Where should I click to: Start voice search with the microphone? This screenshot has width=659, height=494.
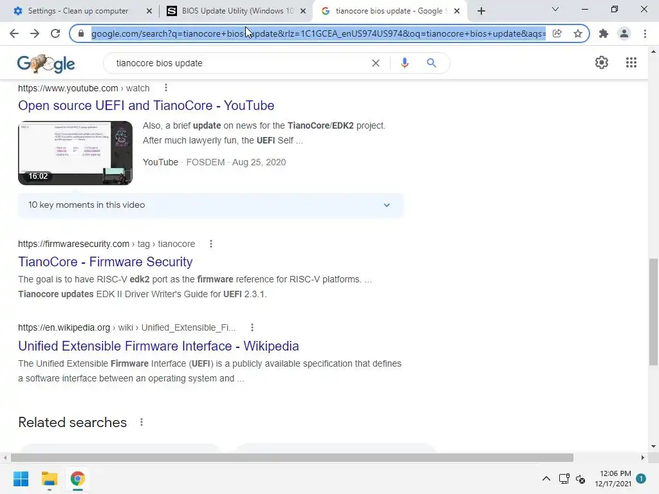click(405, 63)
